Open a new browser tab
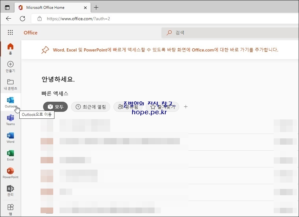 [x=96, y=7]
